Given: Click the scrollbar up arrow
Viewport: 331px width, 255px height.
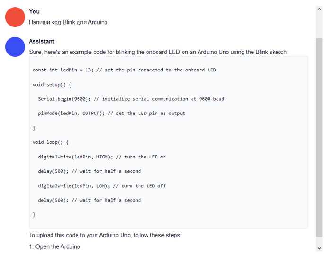Looking at the screenshot, I should (x=319, y=9).
